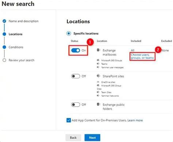Select the Locations wizard step
Viewport: 173px width, 142px height.
tap(15, 34)
